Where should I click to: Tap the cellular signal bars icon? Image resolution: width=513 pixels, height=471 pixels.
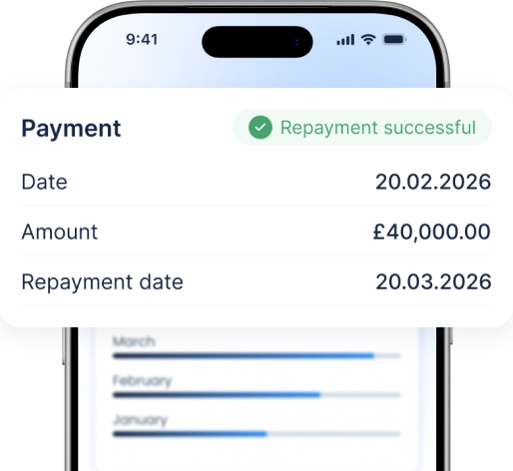coord(345,40)
